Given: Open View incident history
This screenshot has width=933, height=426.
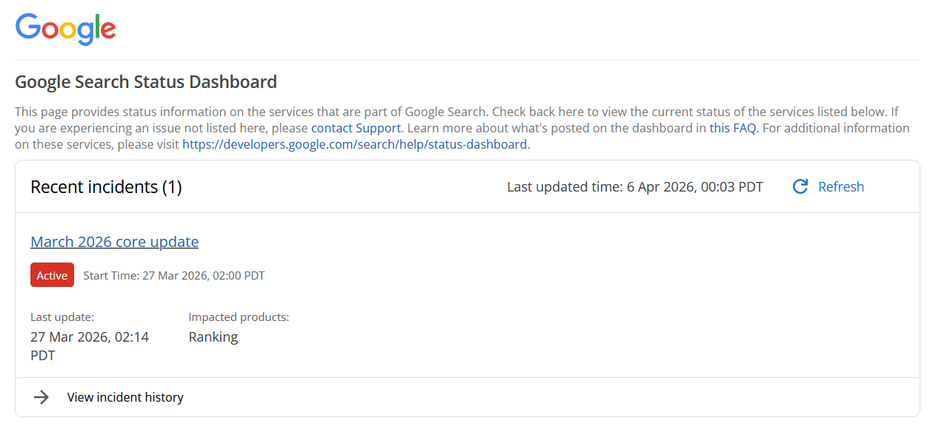Looking at the screenshot, I should pyautogui.click(x=124, y=397).
